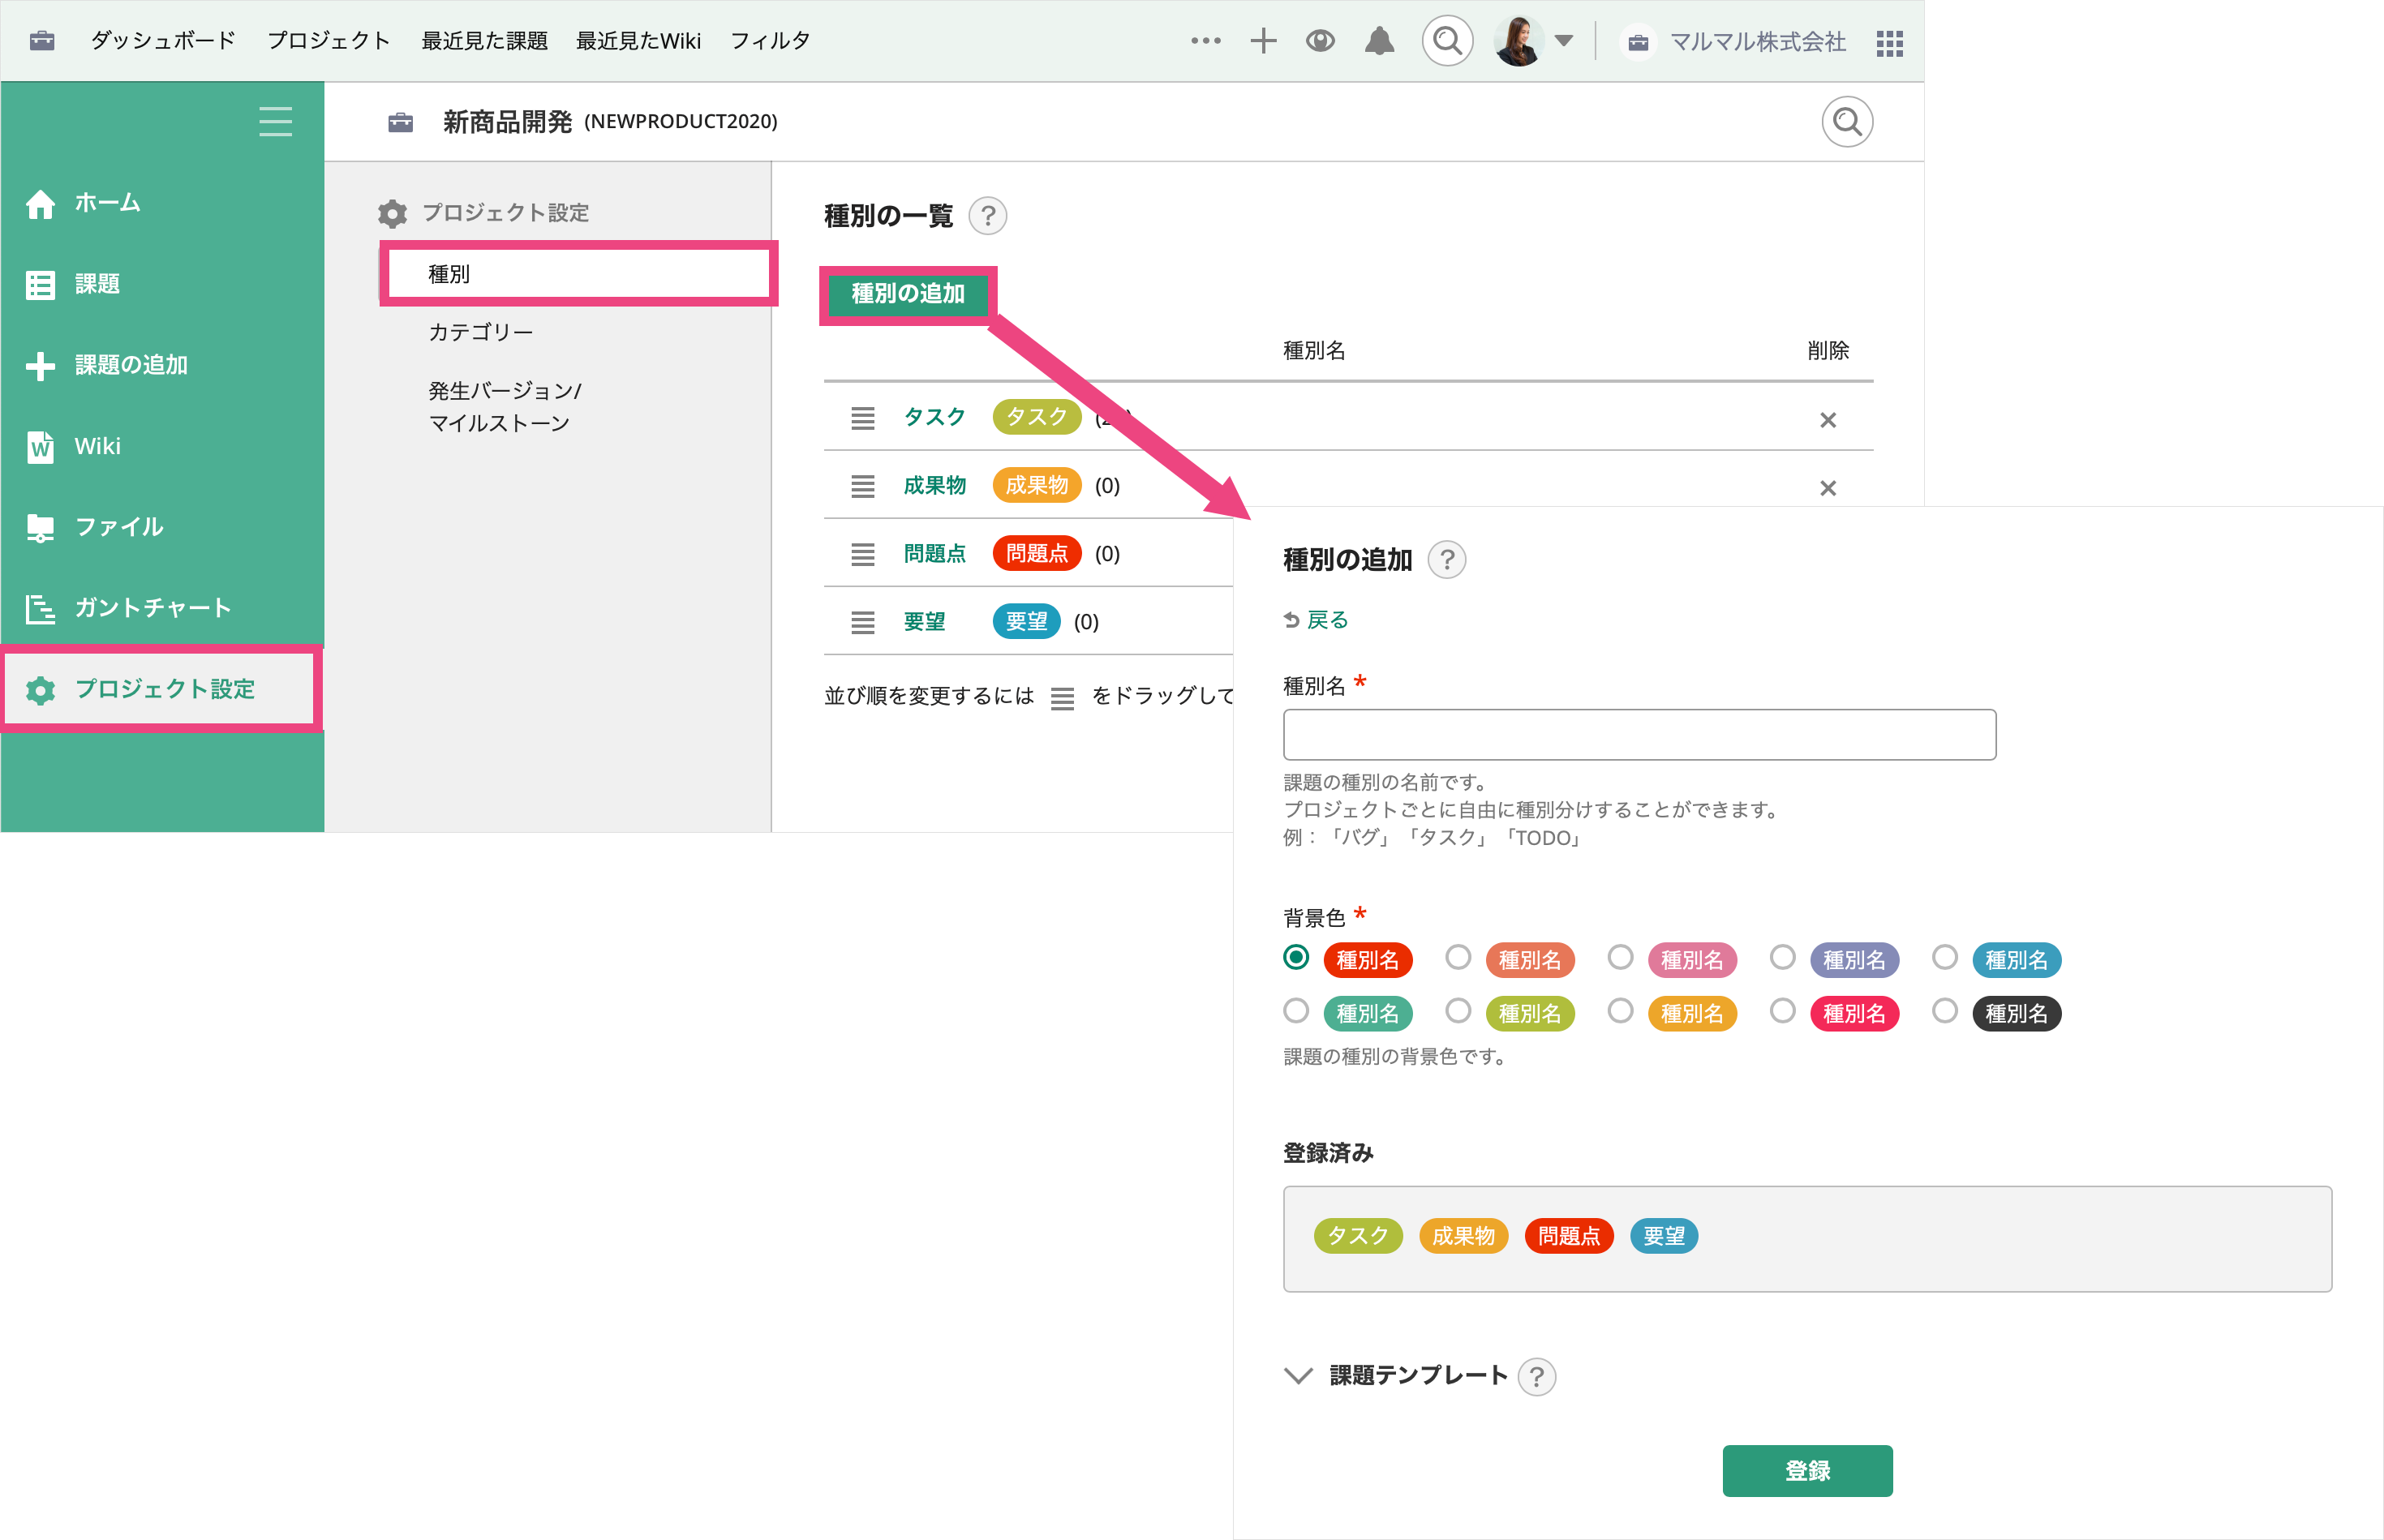Select 課題の追加 in the sidebar
The image size is (2384, 1540).
tap(131, 365)
